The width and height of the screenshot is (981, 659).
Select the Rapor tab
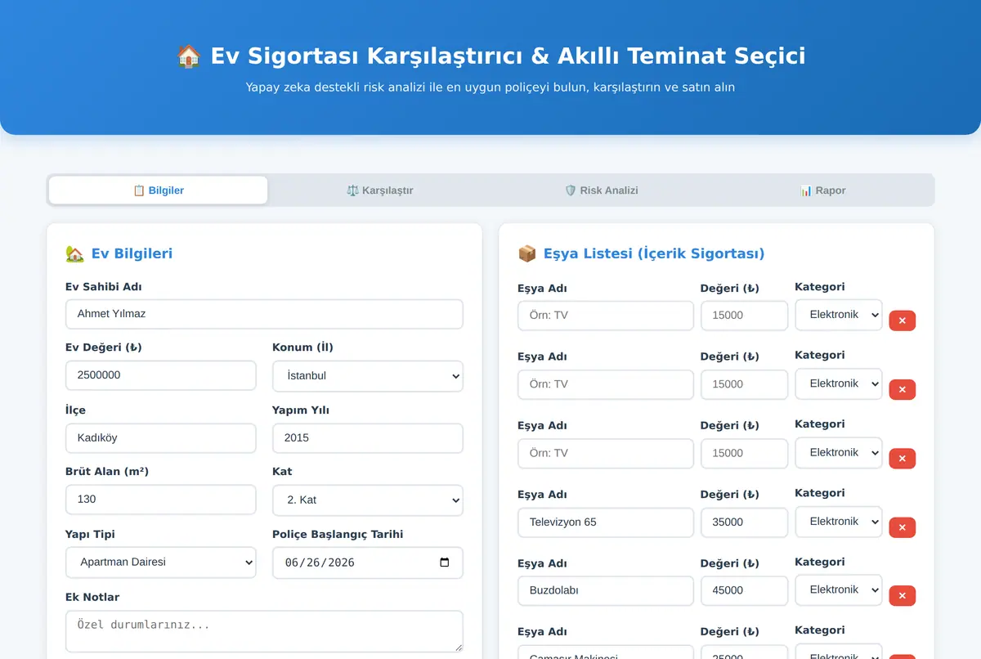point(823,191)
